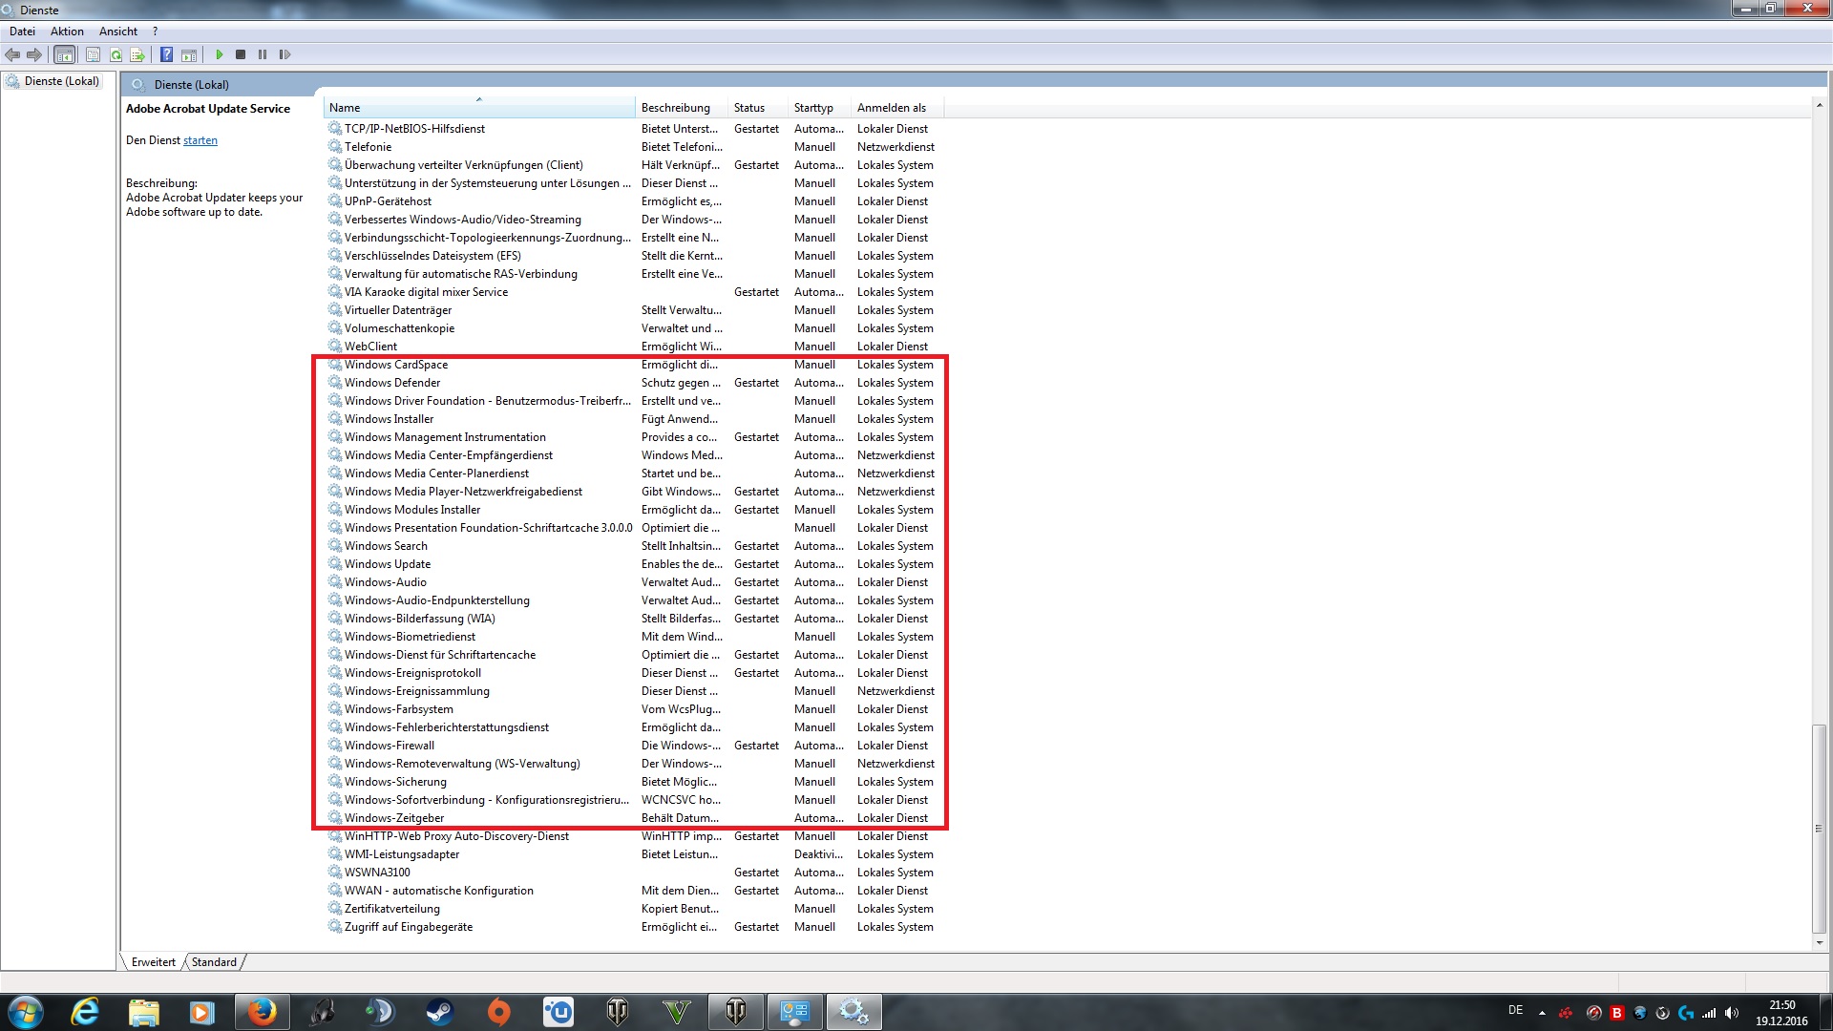Screen dimensions: 1833x1031
Task: Click the green Start Service play icon
Action: point(220,55)
